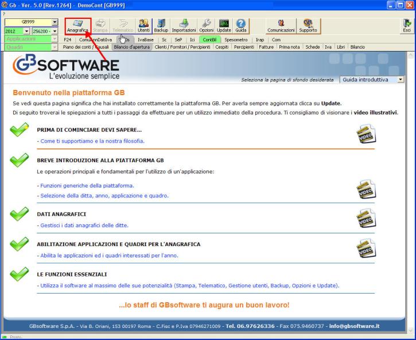The image size is (416, 340).
Task: Switch to the Sc tab
Action: [x=164, y=40]
